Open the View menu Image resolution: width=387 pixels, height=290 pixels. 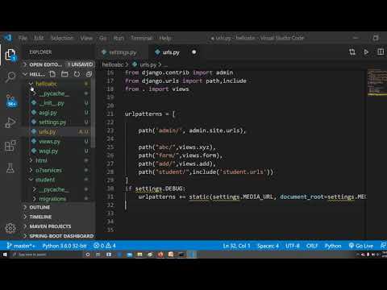pos(86,38)
